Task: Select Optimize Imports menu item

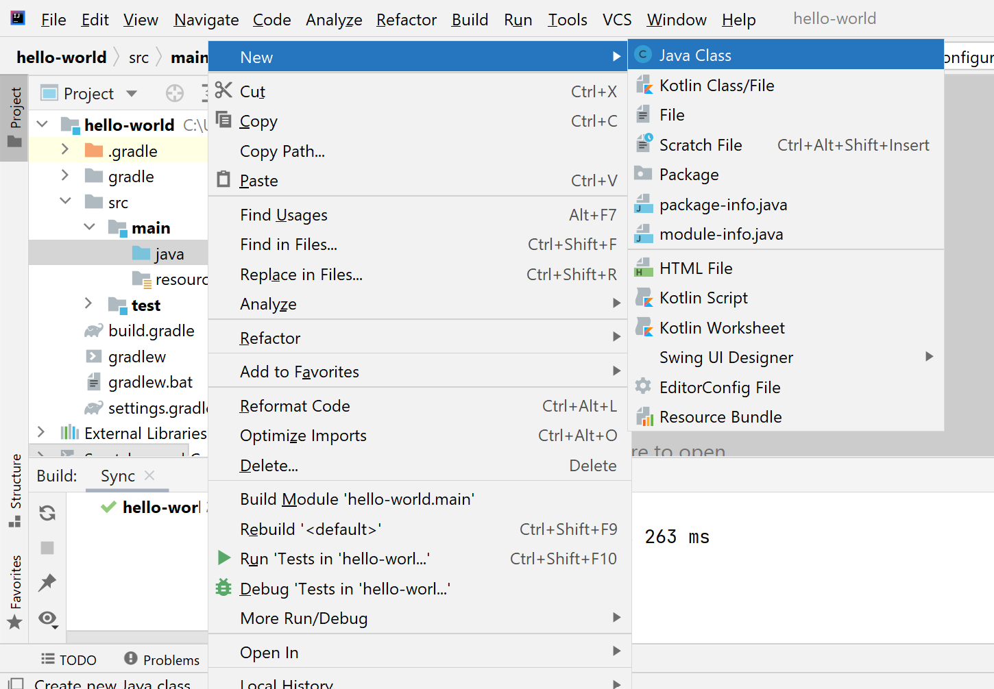Action: coord(419,436)
